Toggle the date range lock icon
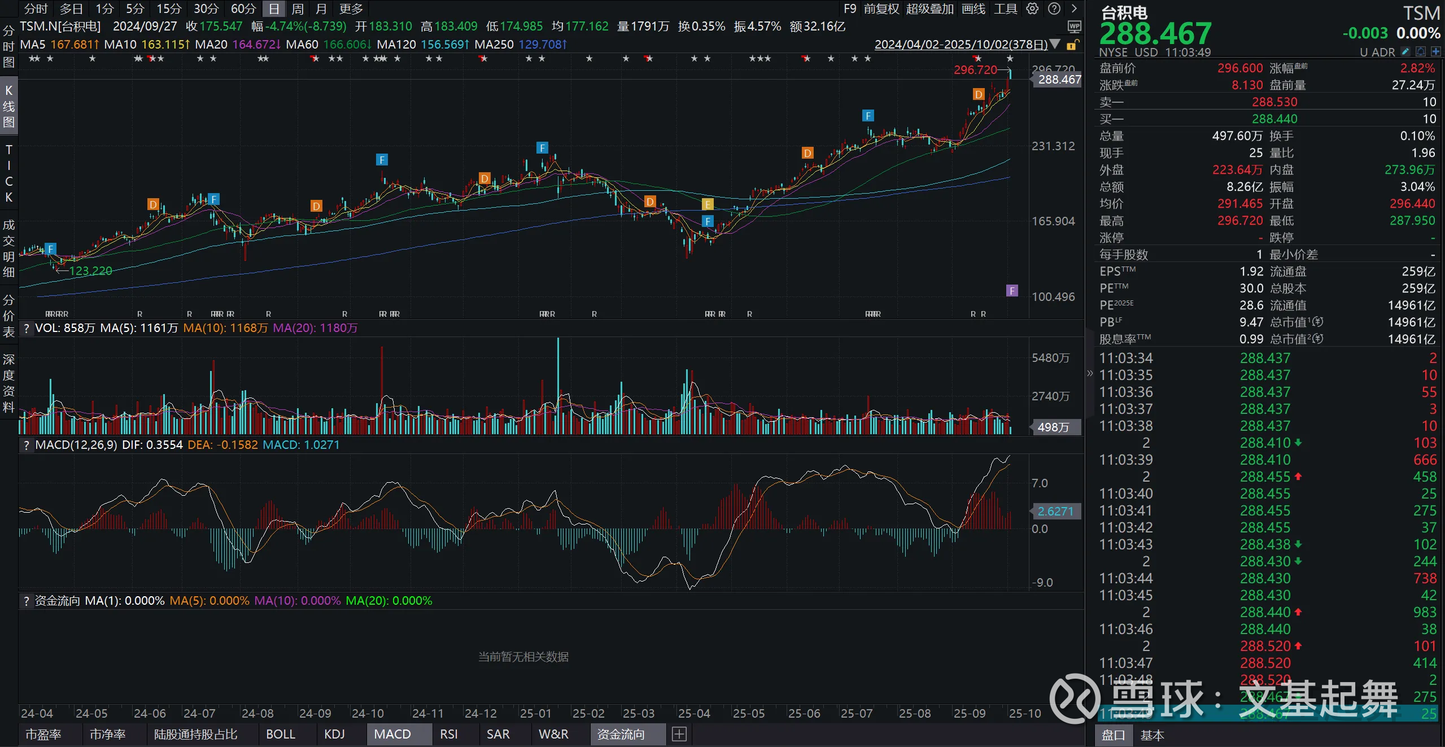This screenshot has width=1445, height=747. coord(1072,45)
